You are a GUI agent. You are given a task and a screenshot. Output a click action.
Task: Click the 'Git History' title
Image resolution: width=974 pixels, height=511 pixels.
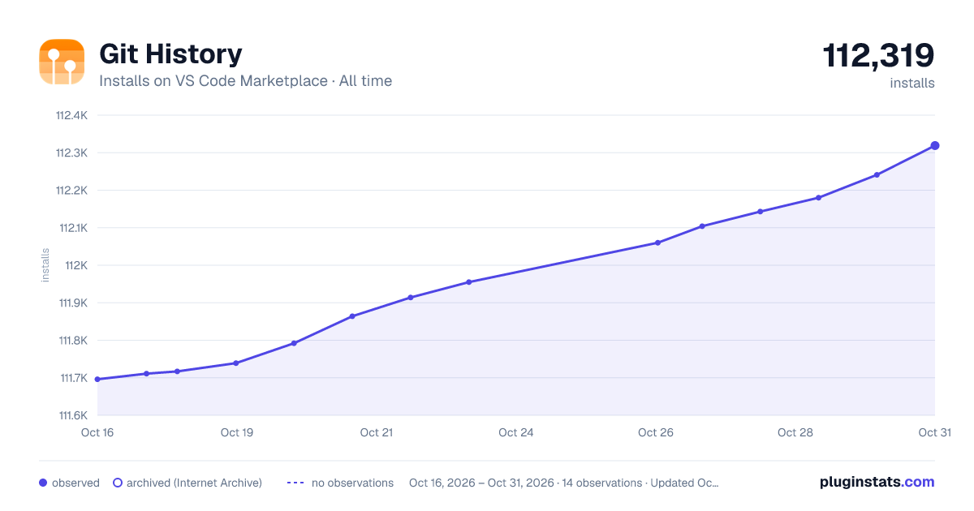(x=170, y=54)
